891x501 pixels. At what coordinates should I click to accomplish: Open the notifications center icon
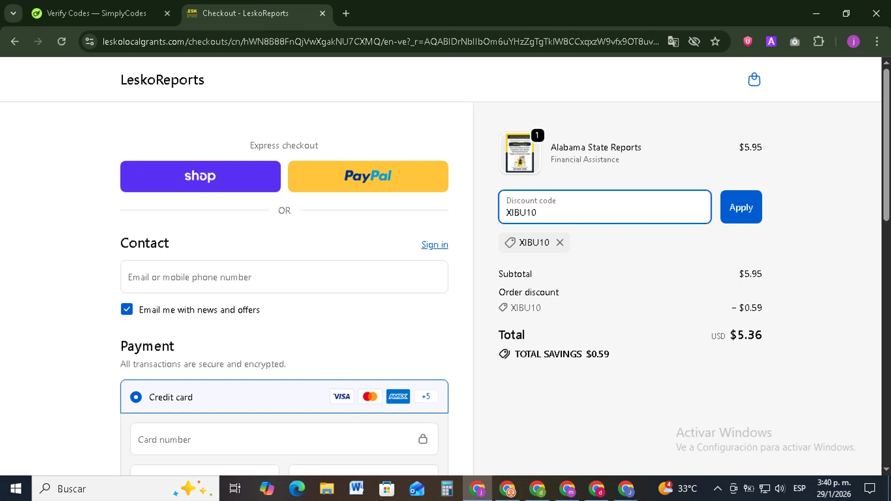tap(870, 489)
